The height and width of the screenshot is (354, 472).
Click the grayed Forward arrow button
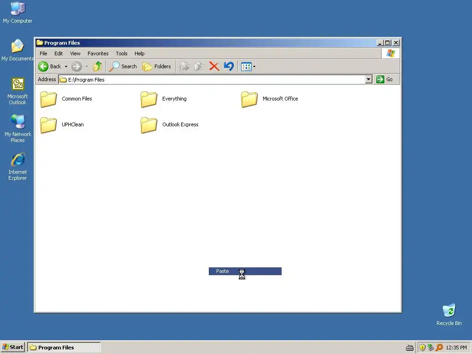(x=77, y=66)
